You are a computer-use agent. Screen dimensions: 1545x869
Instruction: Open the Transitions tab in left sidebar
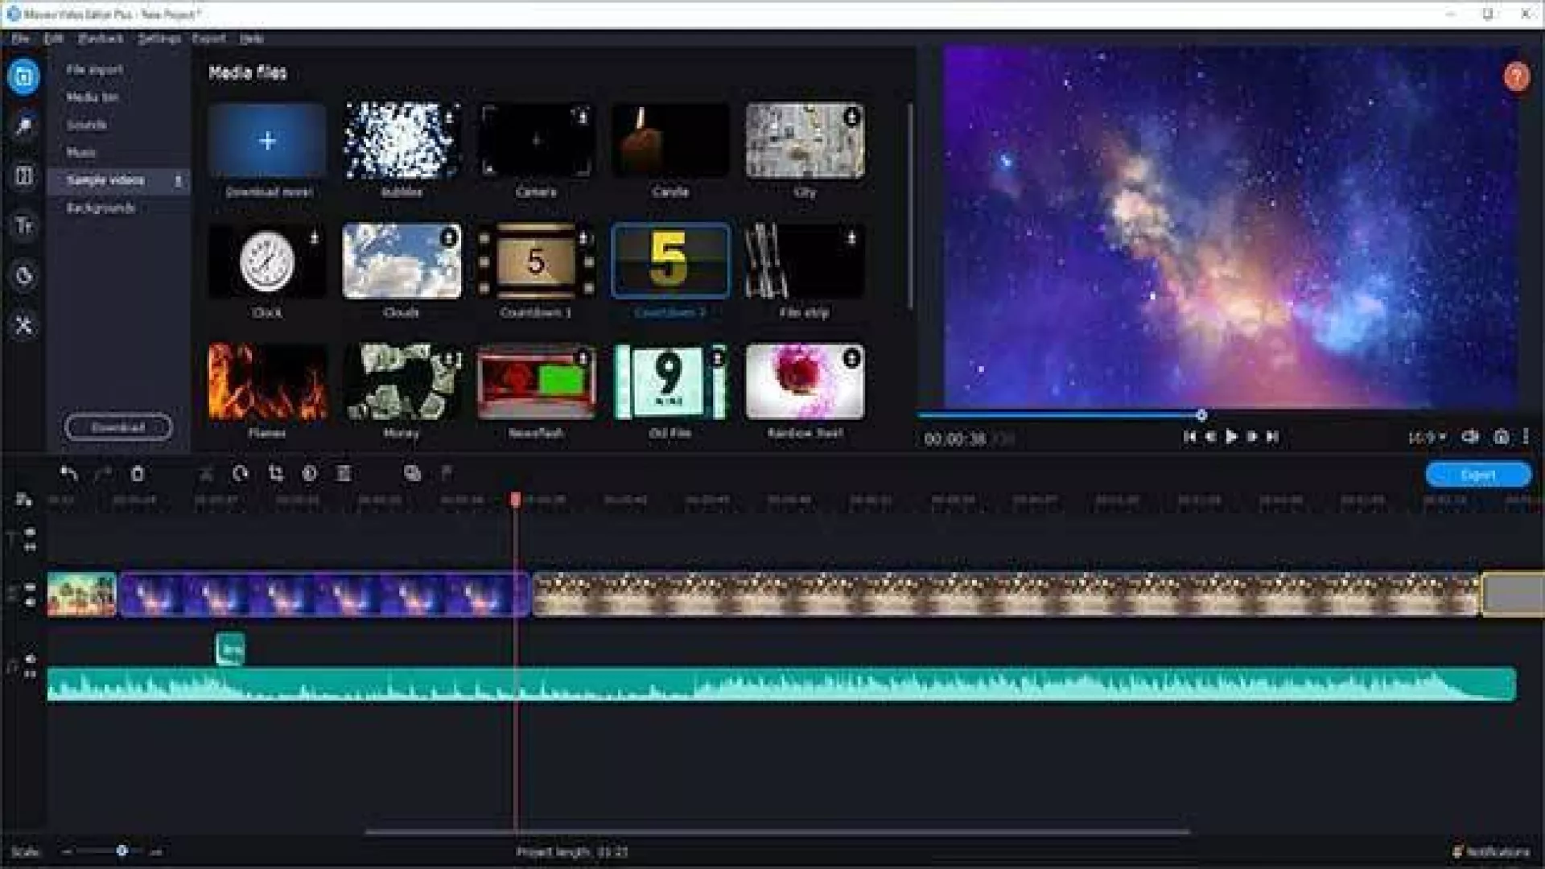[x=23, y=176]
